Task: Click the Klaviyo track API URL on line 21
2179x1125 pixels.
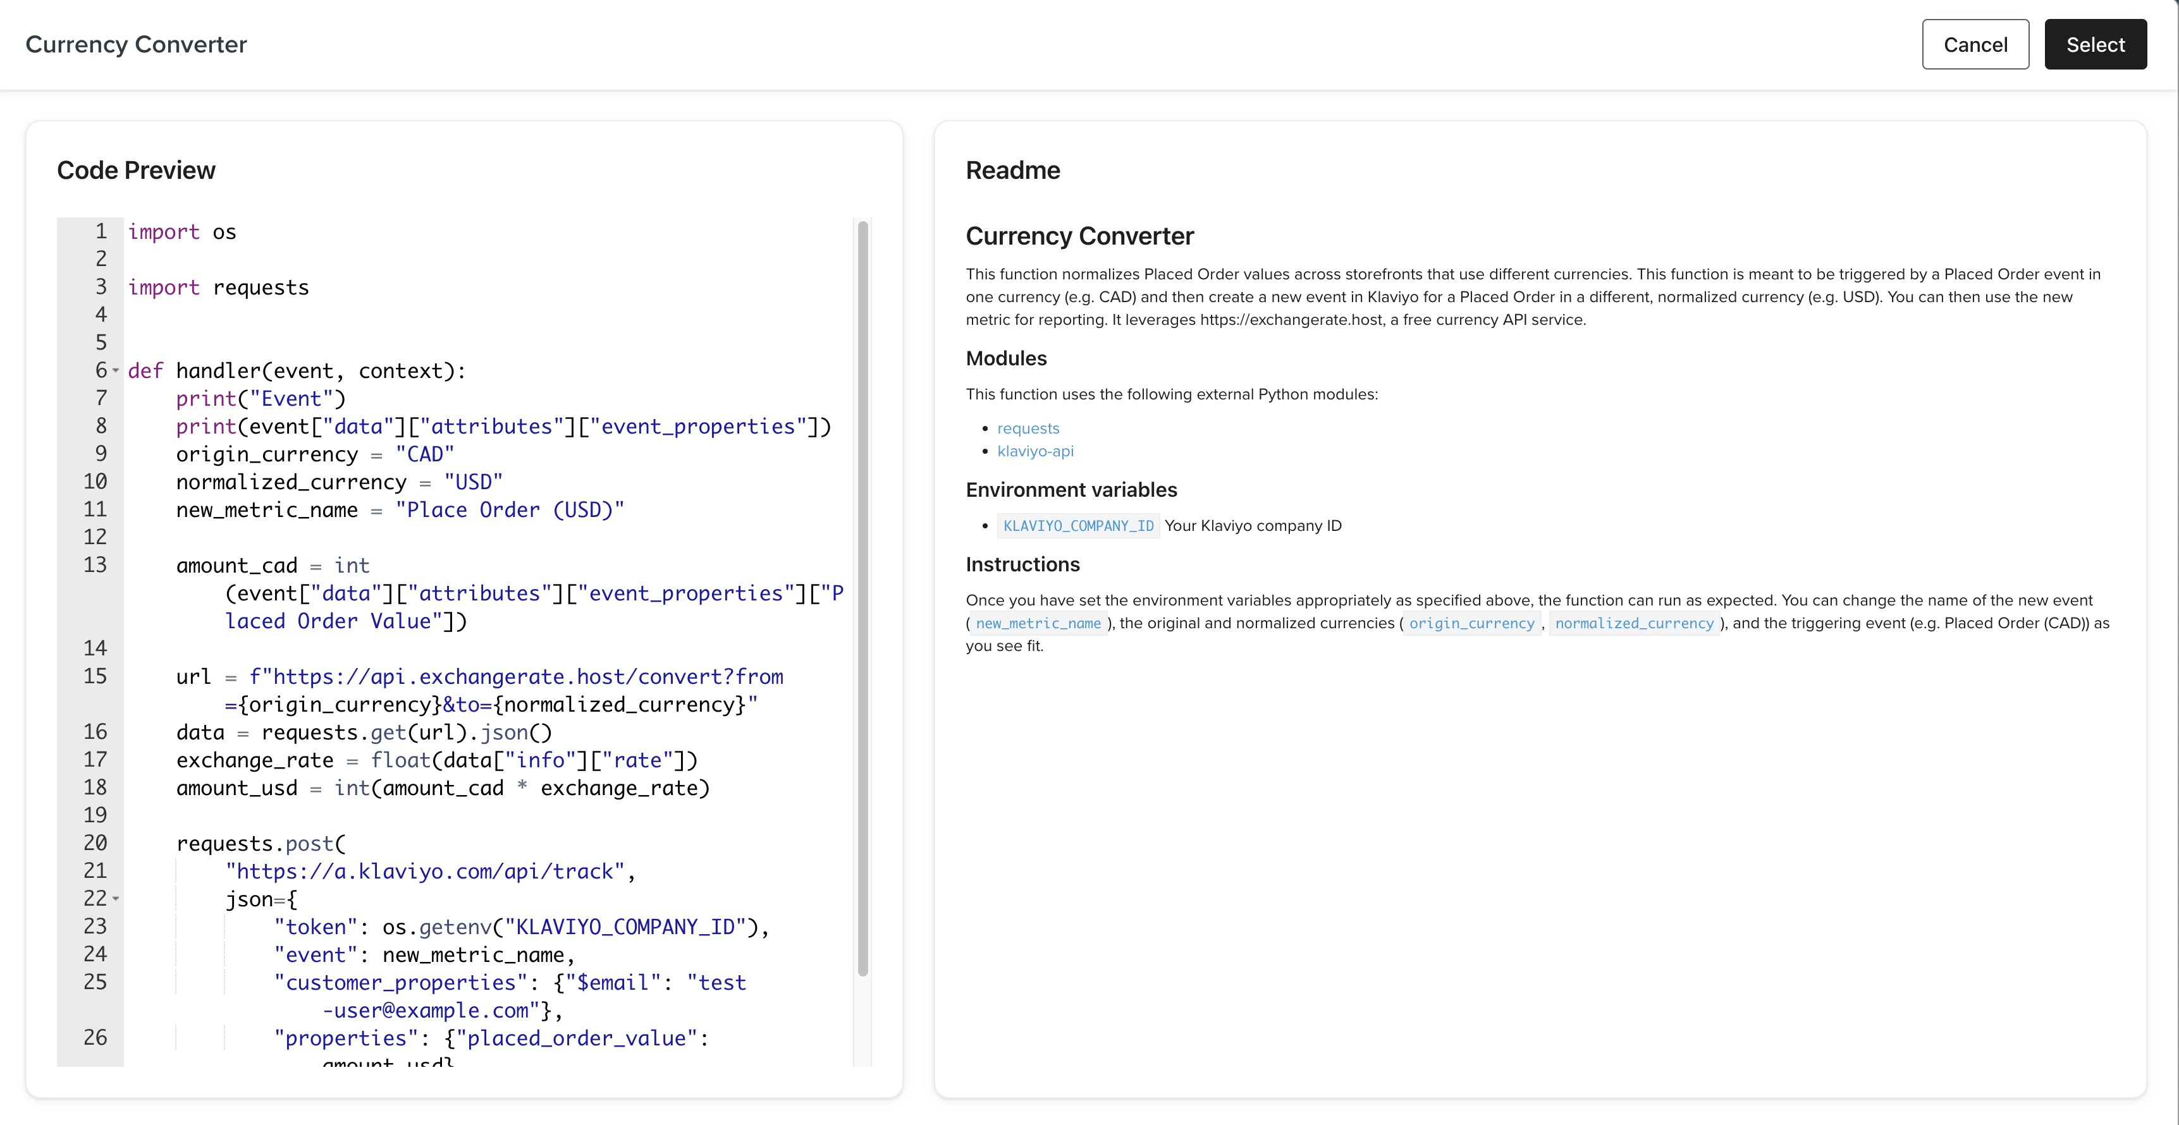Action: coord(424,871)
